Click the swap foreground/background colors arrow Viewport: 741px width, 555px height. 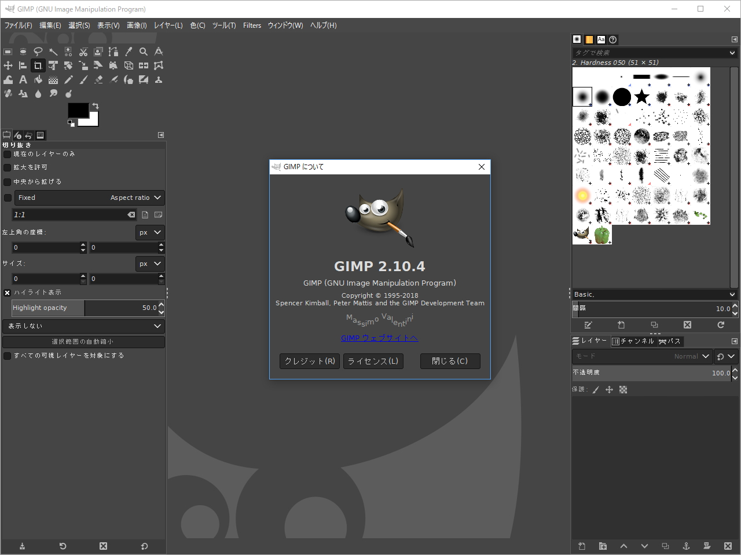(x=94, y=106)
